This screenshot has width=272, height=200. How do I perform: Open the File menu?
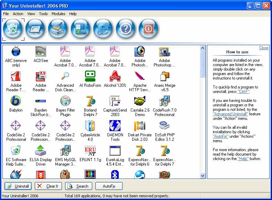[6, 14]
